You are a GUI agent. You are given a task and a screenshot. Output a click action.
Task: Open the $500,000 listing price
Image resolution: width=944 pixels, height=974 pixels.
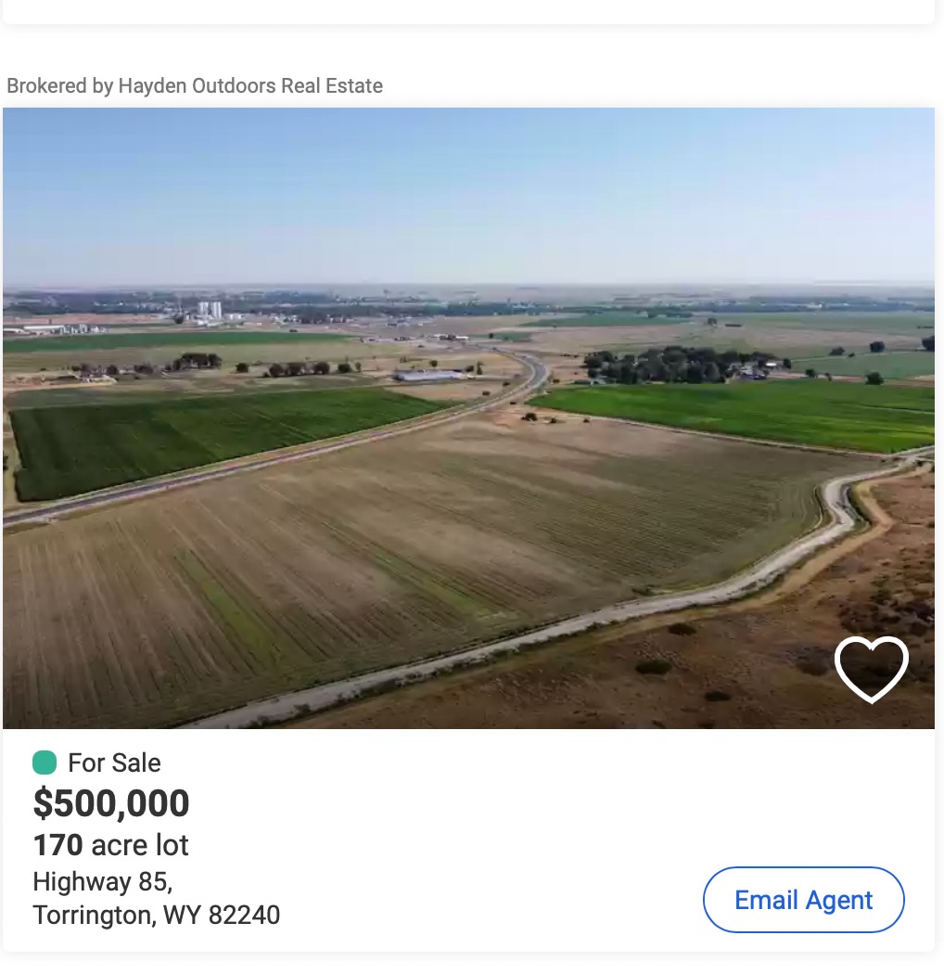point(111,803)
